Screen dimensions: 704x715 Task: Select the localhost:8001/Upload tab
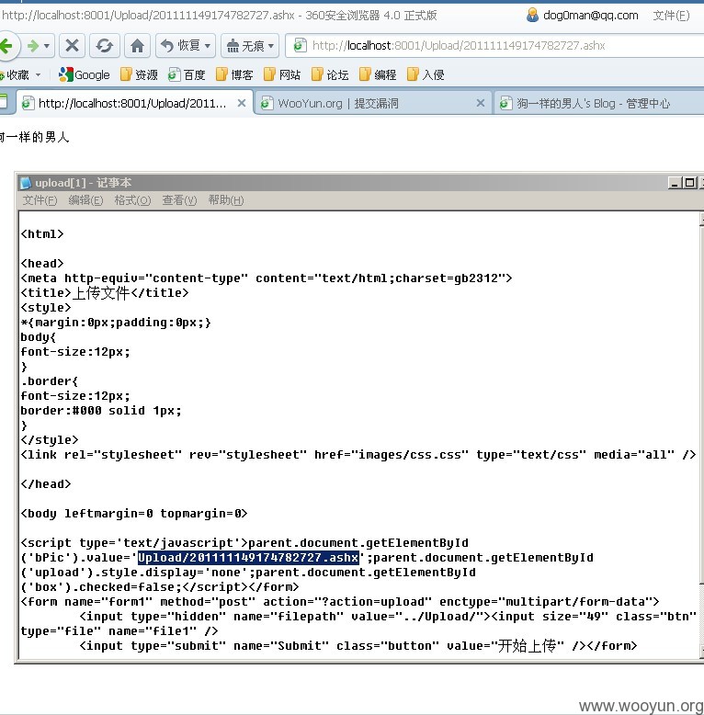pos(132,104)
